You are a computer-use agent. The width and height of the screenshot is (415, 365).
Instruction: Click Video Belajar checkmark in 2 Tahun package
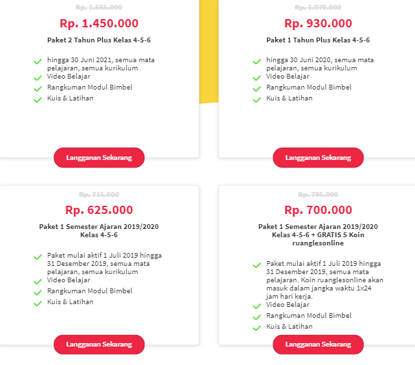point(38,77)
